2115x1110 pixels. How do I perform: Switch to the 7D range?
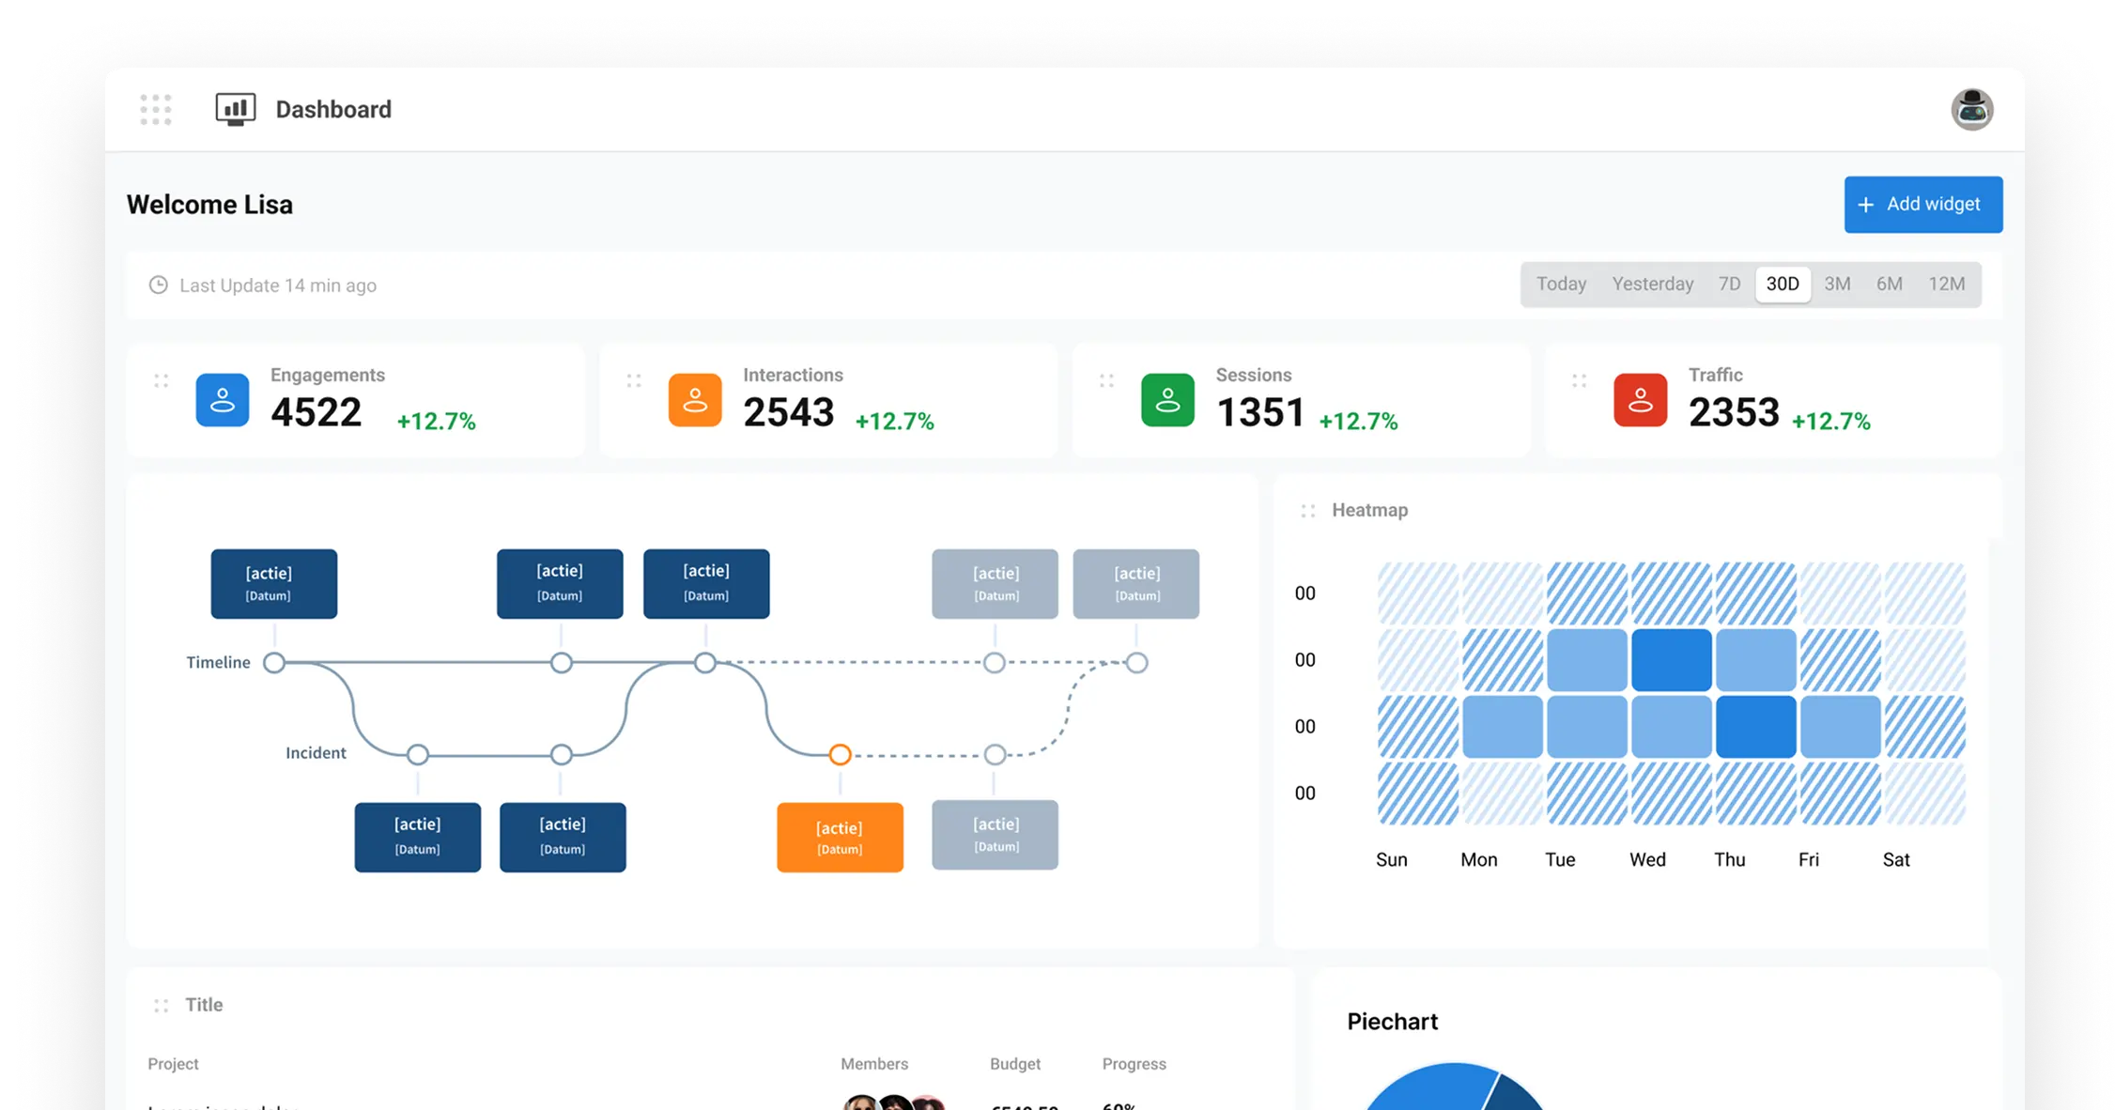tap(1729, 285)
